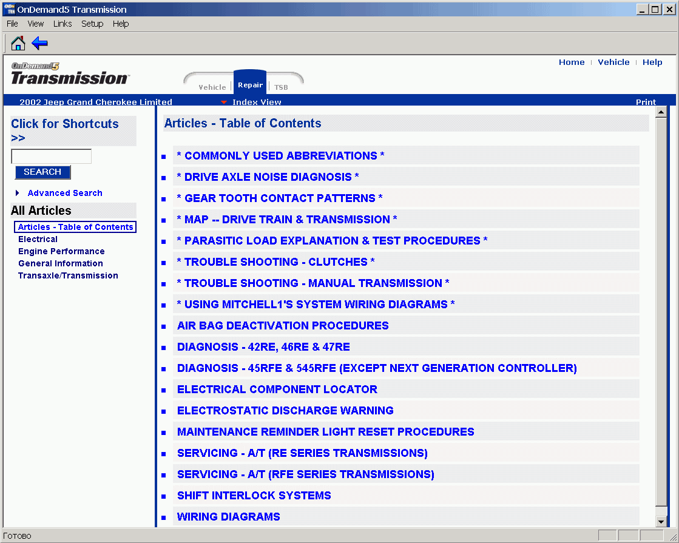Image resolution: width=679 pixels, height=543 pixels.
Task: Open the Setup menu
Action: [92, 24]
